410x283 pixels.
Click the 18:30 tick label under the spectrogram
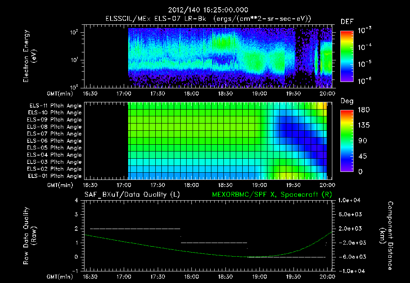tap(225, 94)
